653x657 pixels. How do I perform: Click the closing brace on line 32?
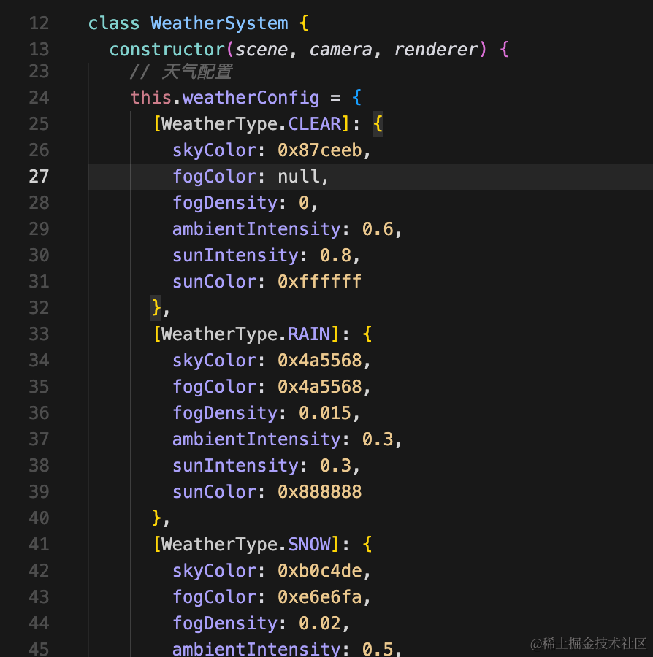point(156,308)
